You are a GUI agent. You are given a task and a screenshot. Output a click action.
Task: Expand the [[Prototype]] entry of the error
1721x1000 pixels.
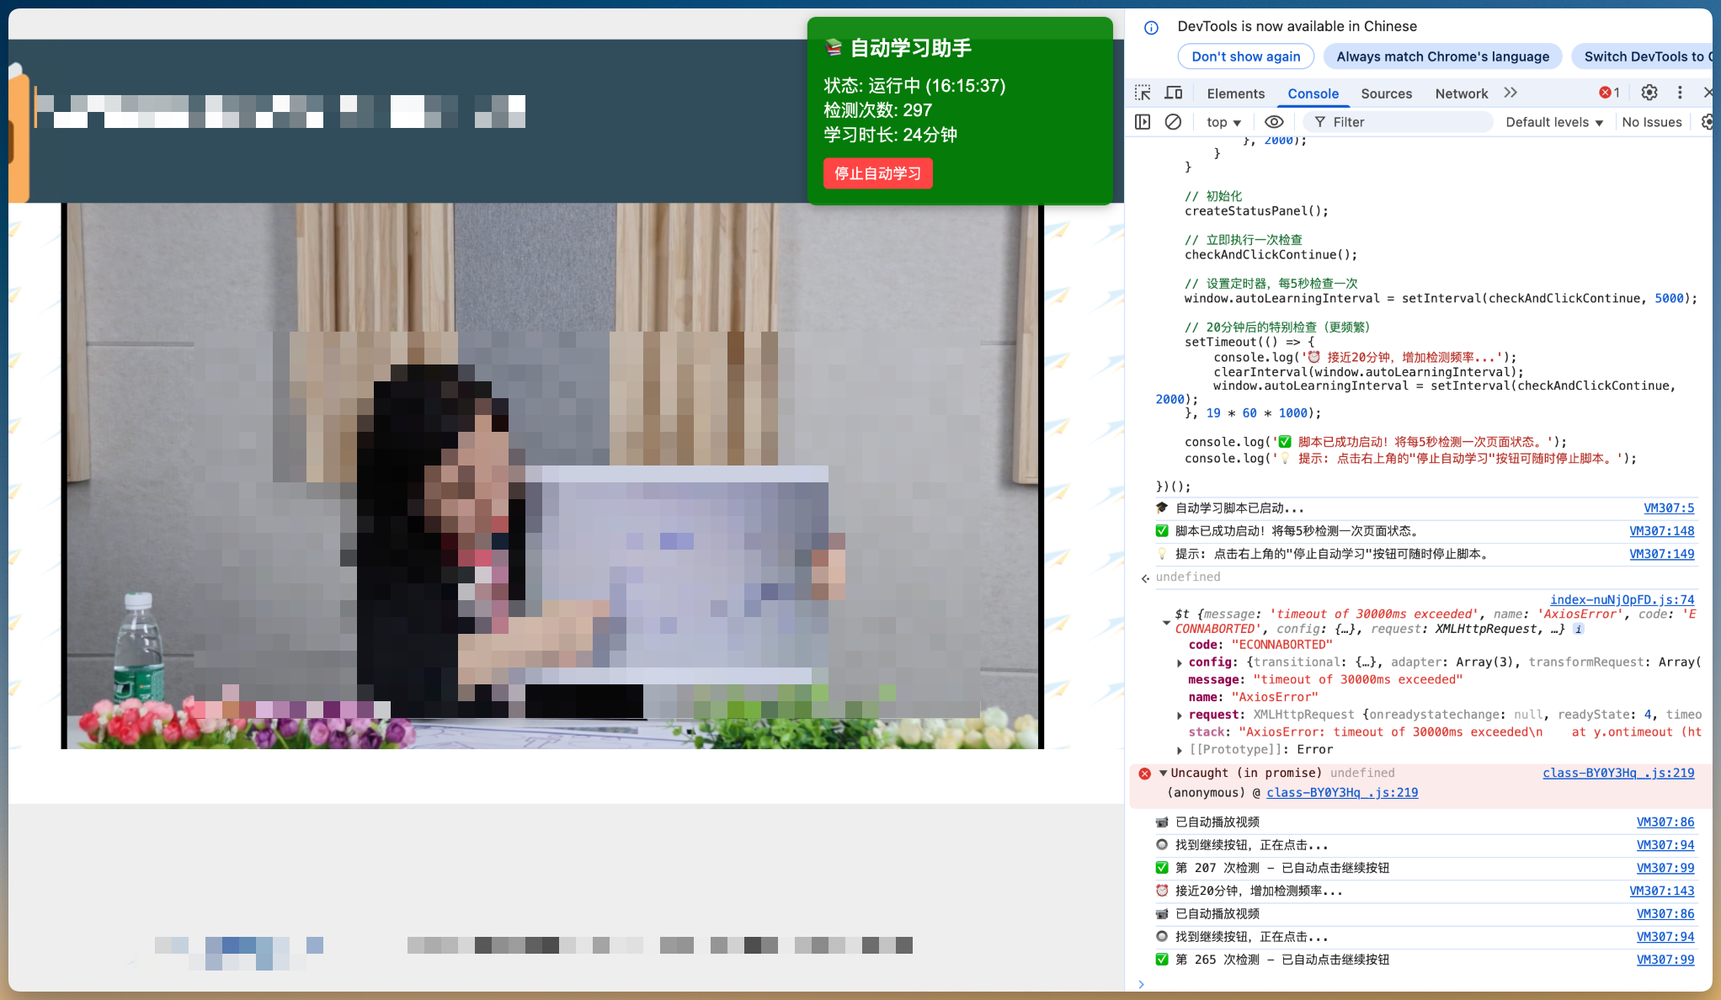tap(1180, 749)
